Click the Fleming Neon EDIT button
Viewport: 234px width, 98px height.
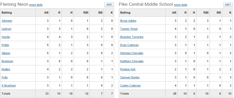tap(109, 5)
